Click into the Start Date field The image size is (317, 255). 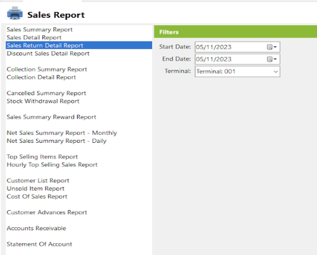tap(230, 47)
